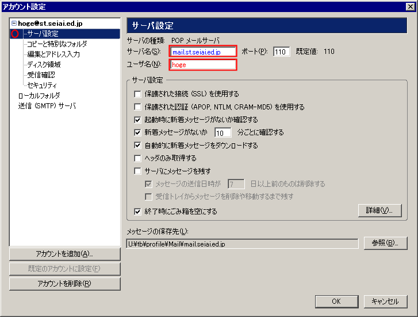Click the メッセージの保存先 path field
Image resolution: width=418 pixels, height=317 pixels.
[x=242, y=244]
